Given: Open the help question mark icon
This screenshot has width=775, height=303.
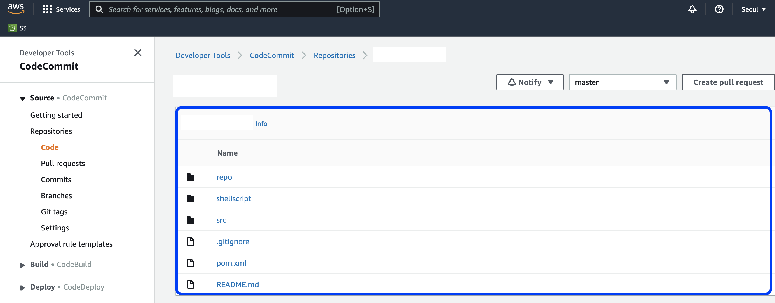Looking at the screenshot, I should point(719,9).
